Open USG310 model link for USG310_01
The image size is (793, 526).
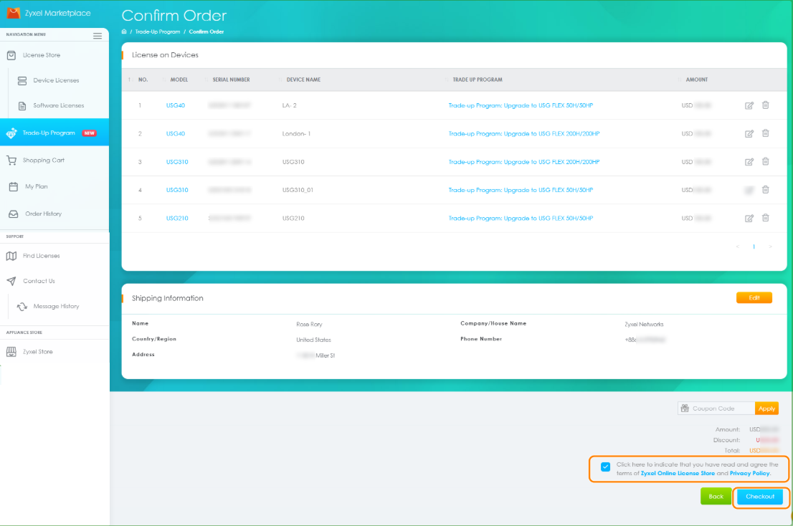177,190
